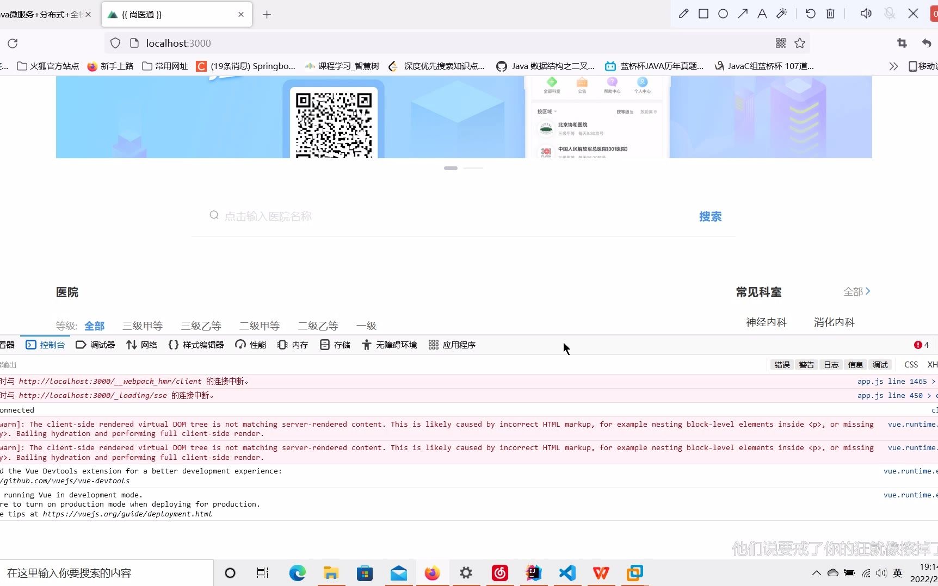Toggle the speaker audio icon

pos(866,14)
